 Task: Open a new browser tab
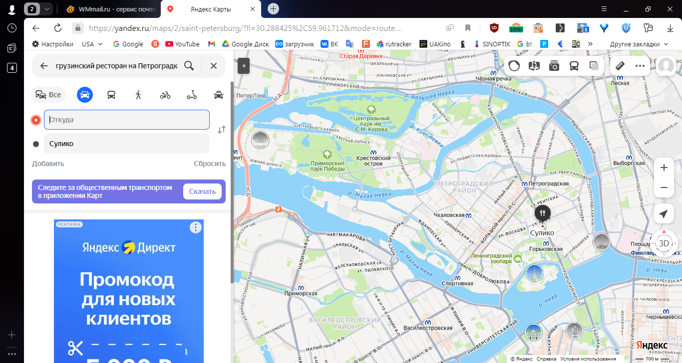(x=273, y=9)
